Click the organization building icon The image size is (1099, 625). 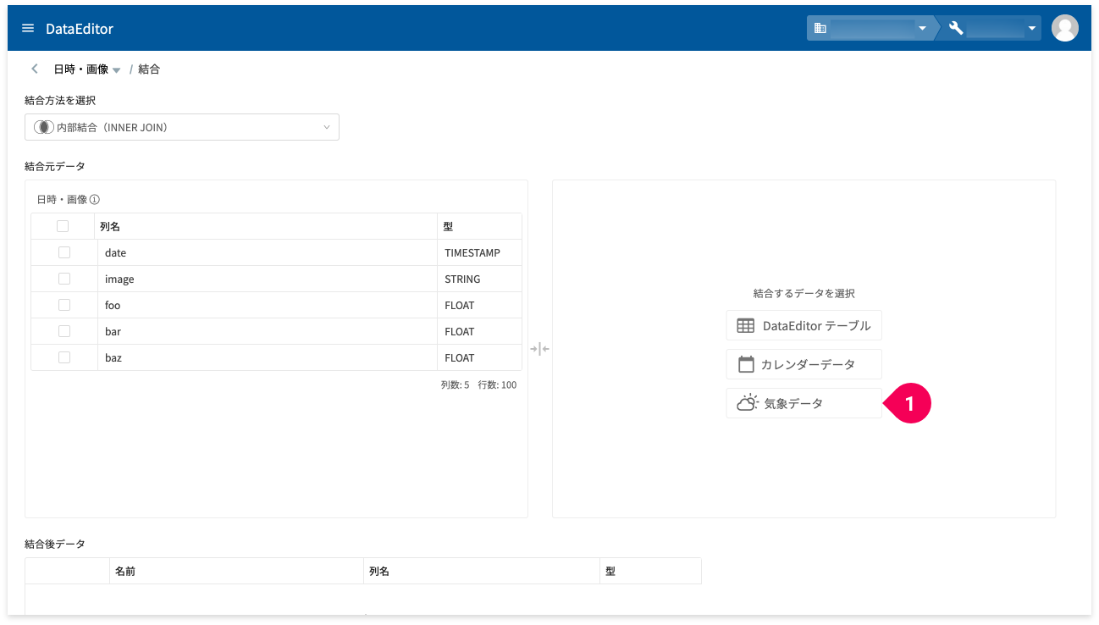coord(820,28)
